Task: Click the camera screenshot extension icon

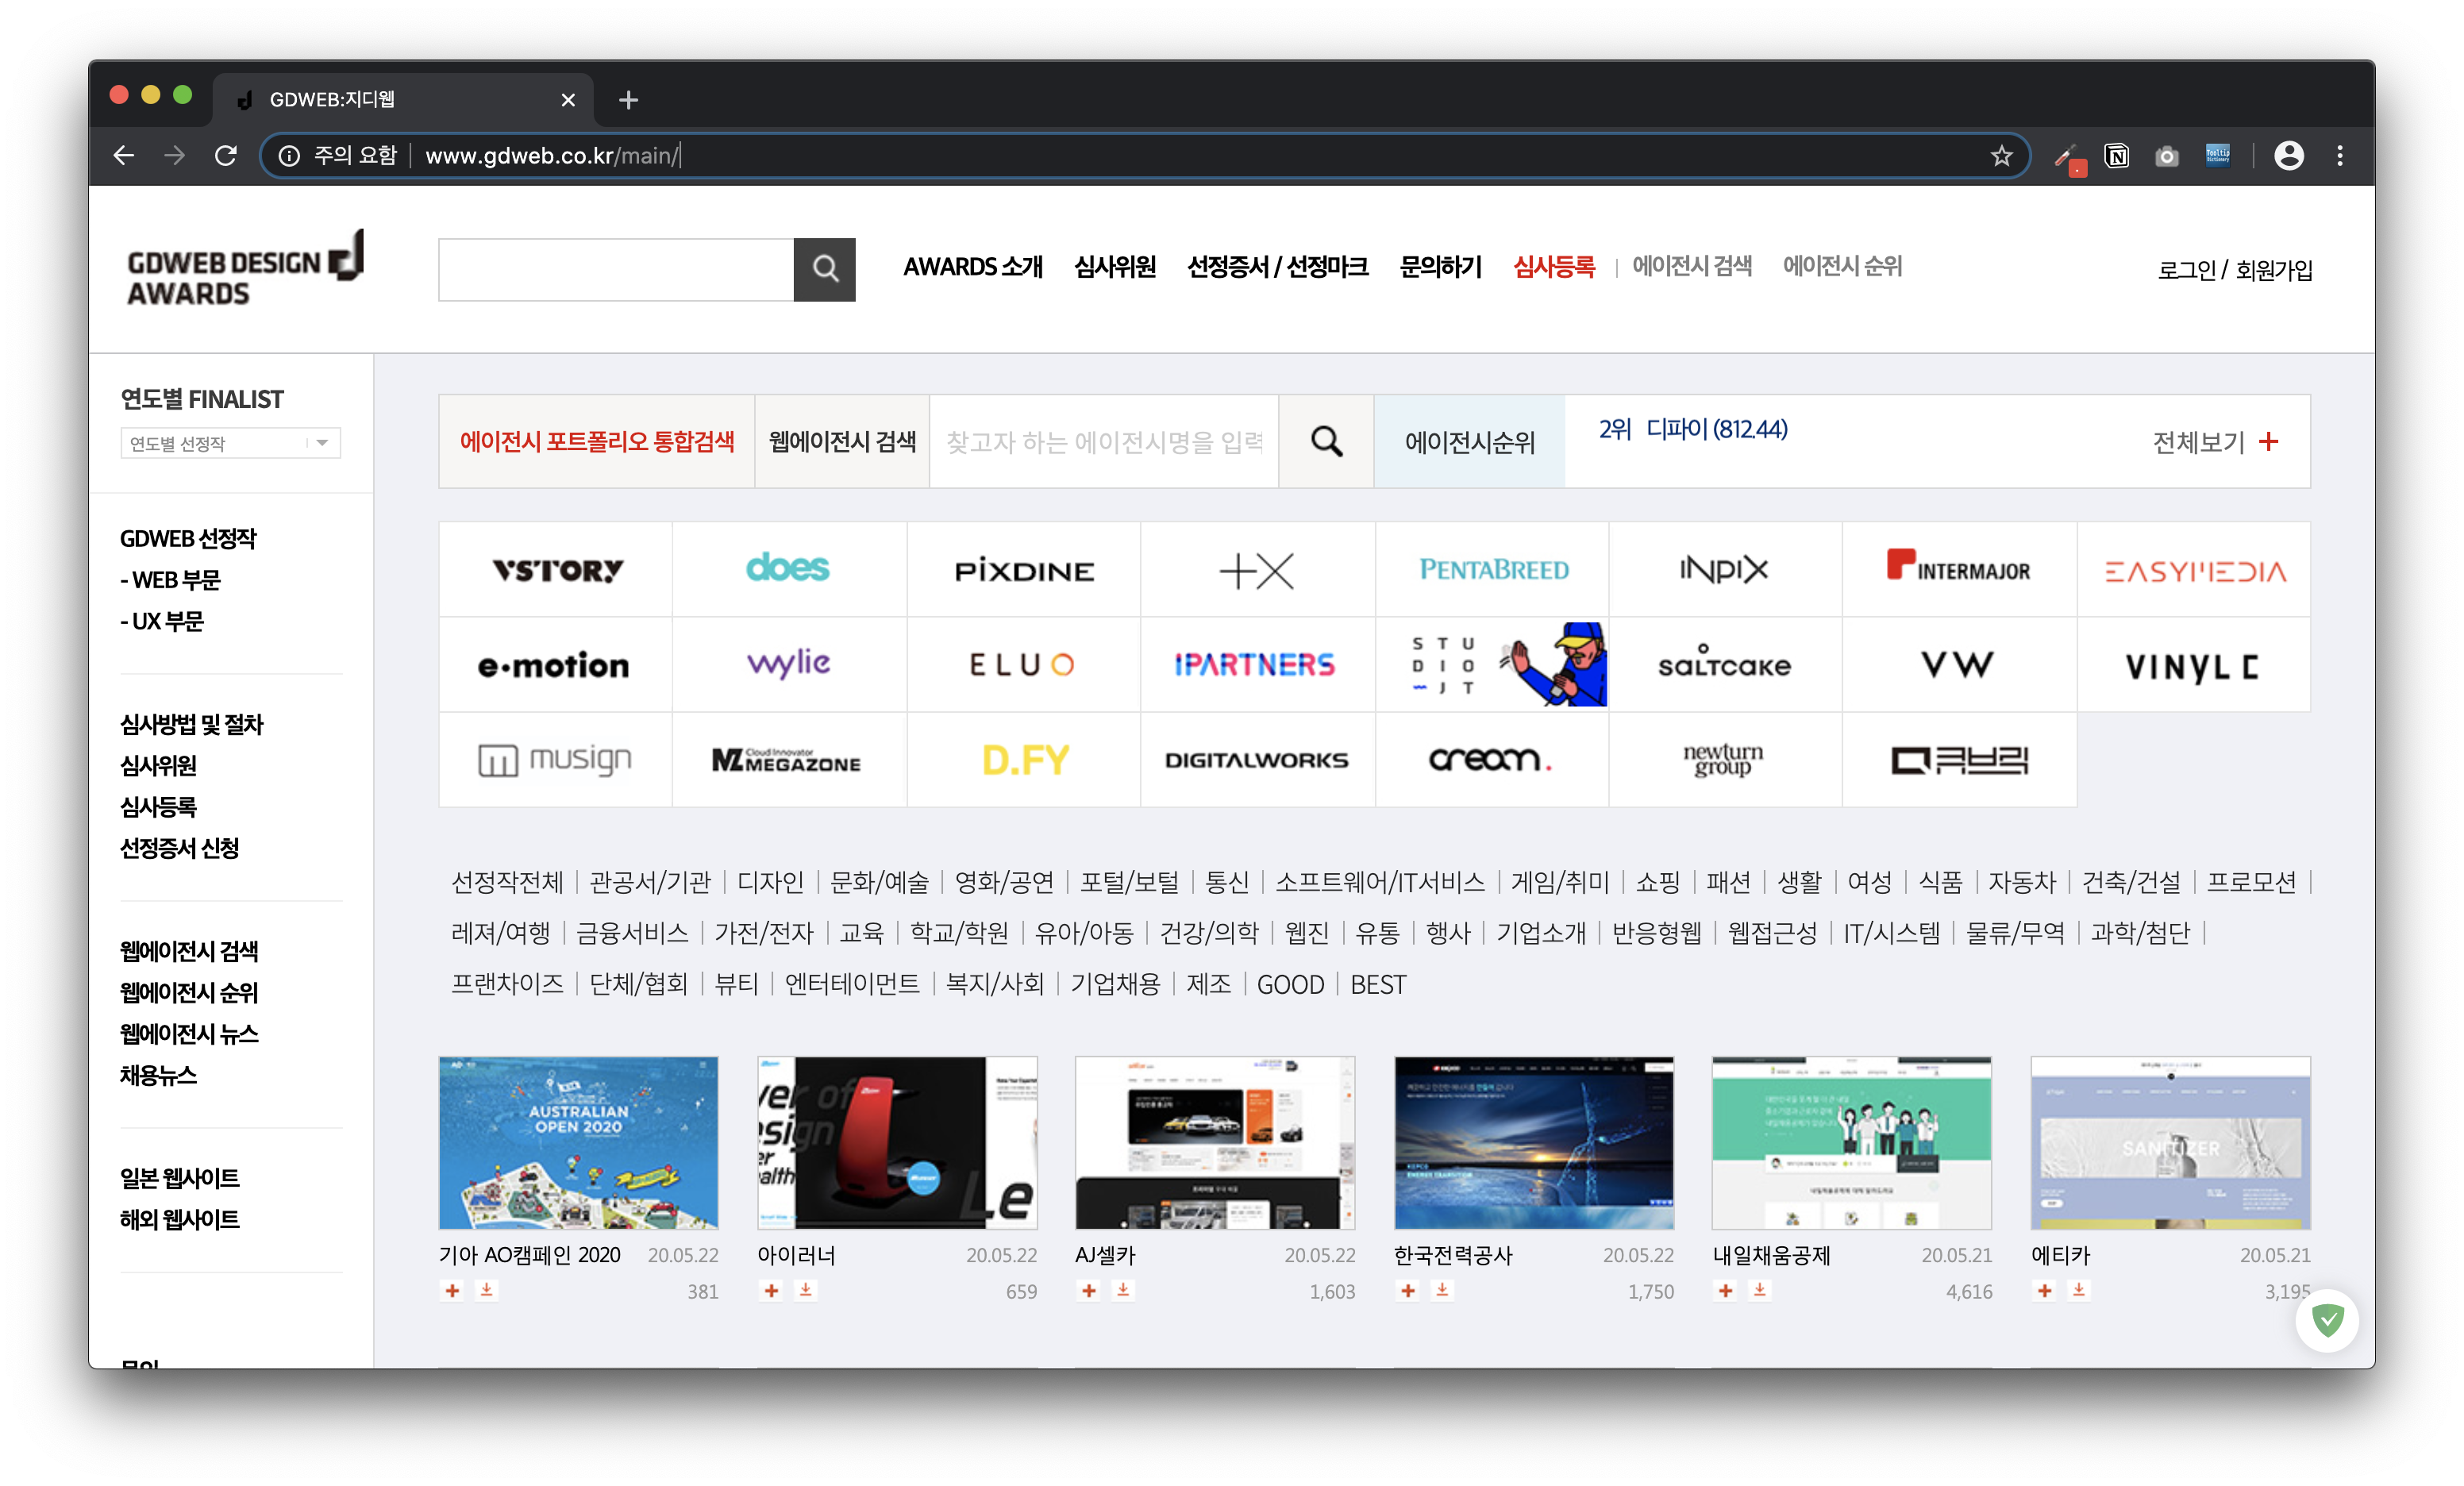Action: (x=2166, y=156)
